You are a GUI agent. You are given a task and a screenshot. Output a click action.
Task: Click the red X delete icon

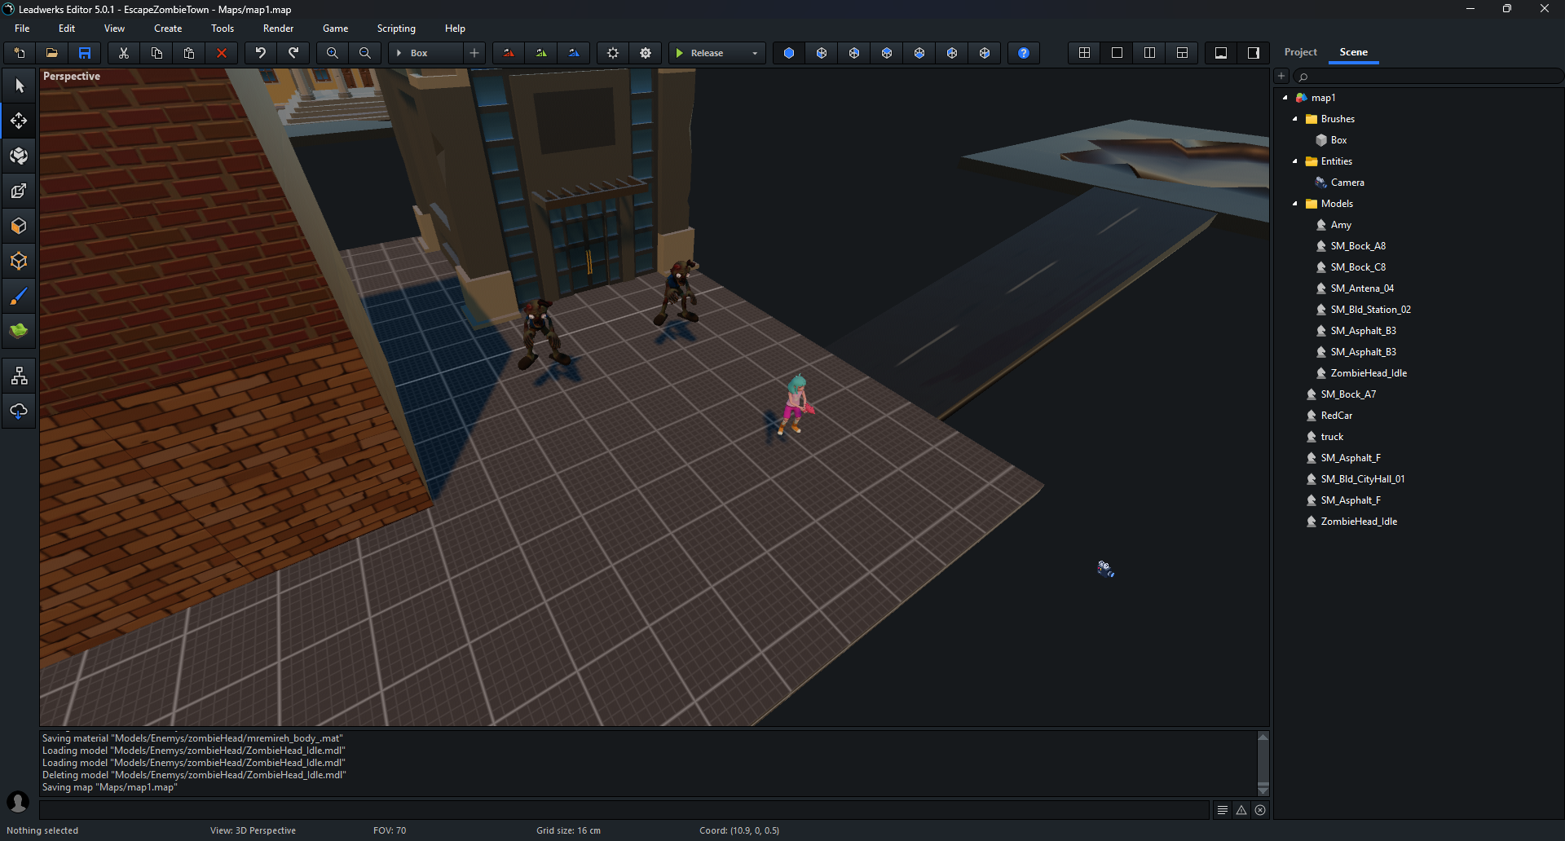tap(222, 53)
